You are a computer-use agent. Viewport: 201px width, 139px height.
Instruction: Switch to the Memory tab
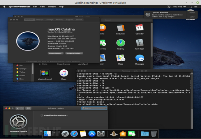59,20
